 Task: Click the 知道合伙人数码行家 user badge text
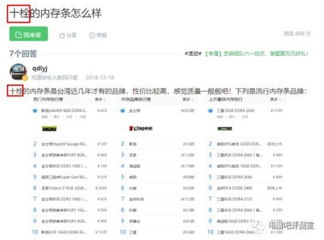pos(55,78)
